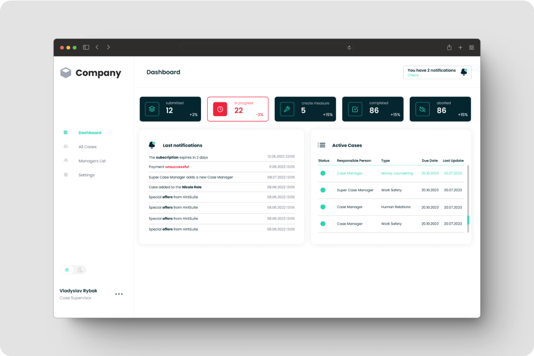Viewport: 534px width, 356px height.
Task: Toggle the browser sidebar panel
Action: pos(86,47)
